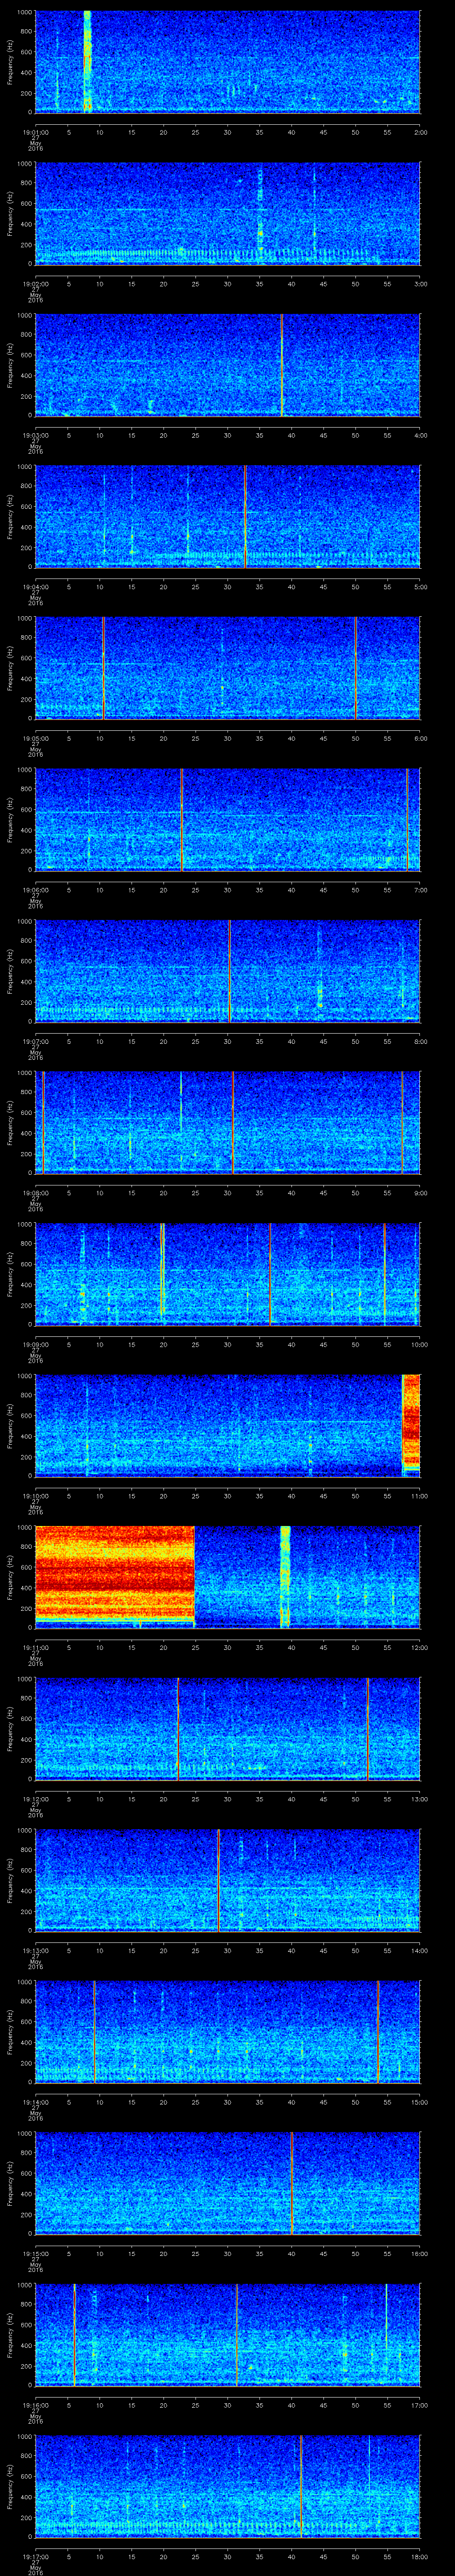Screen dimensions: 455x2576
Task: Click the 19:01:00 start time label
Action: [x=35, y=132]
